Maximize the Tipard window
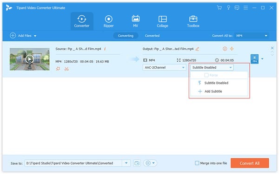 point(263,7)
